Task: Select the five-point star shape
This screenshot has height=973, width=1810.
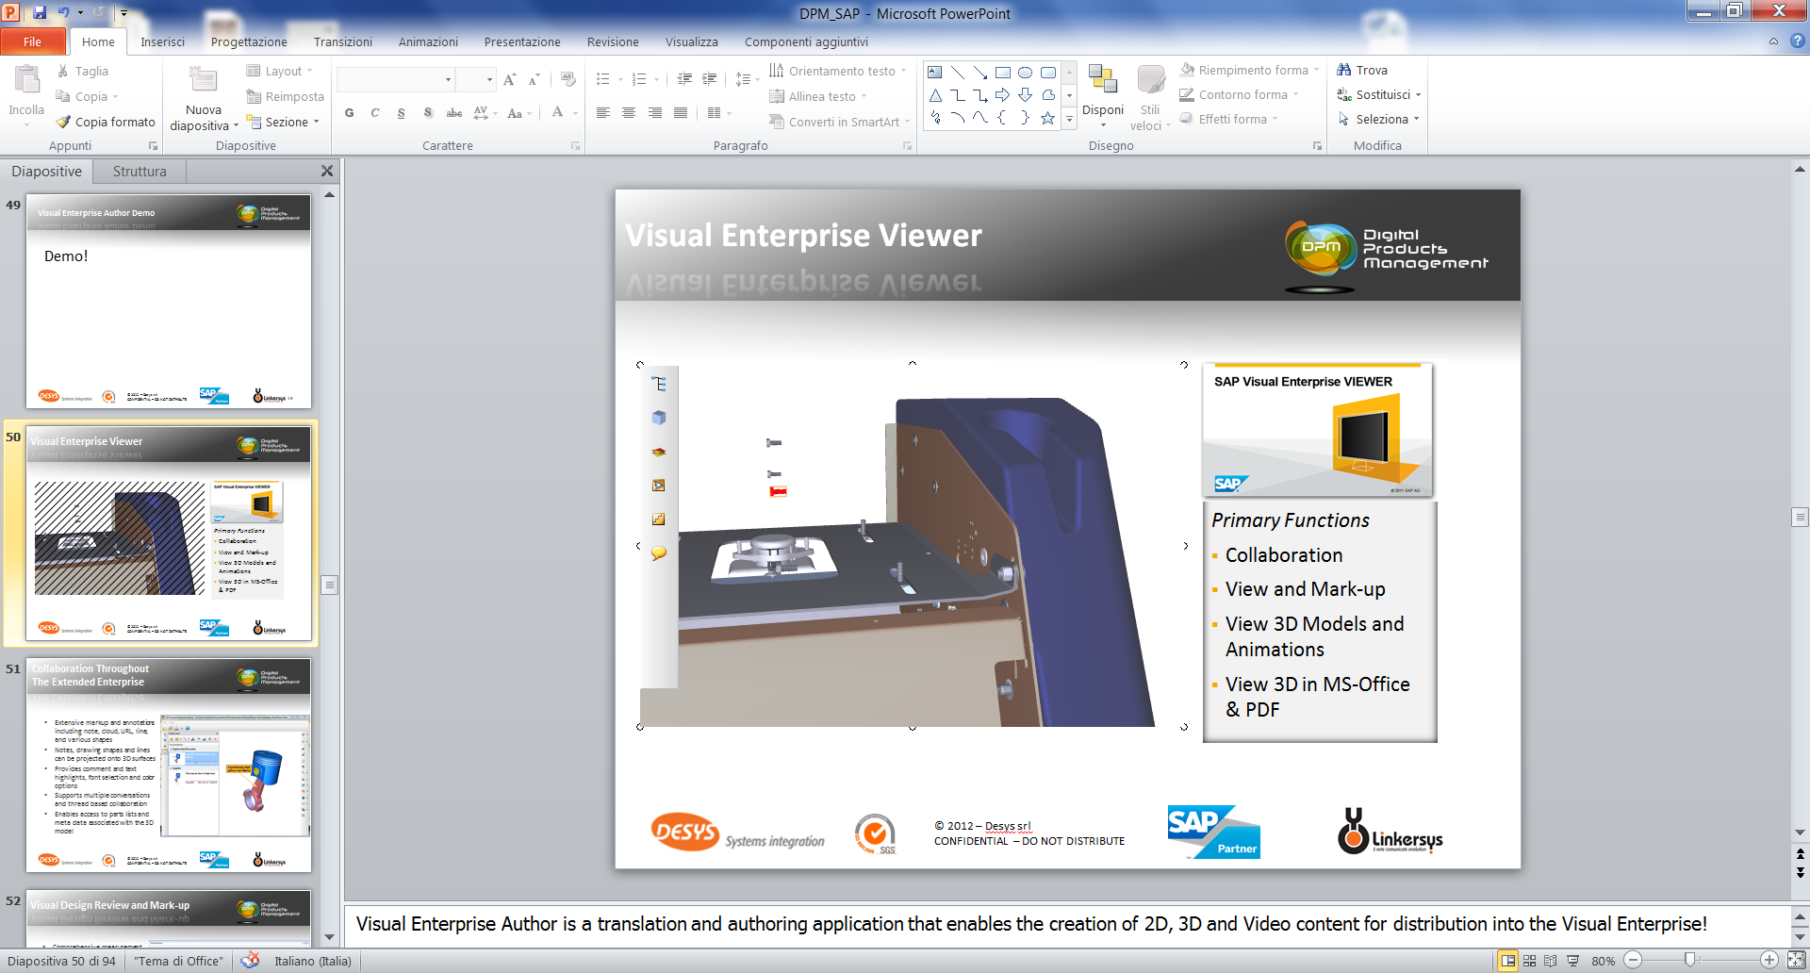Action: (x=1047, y=118)
